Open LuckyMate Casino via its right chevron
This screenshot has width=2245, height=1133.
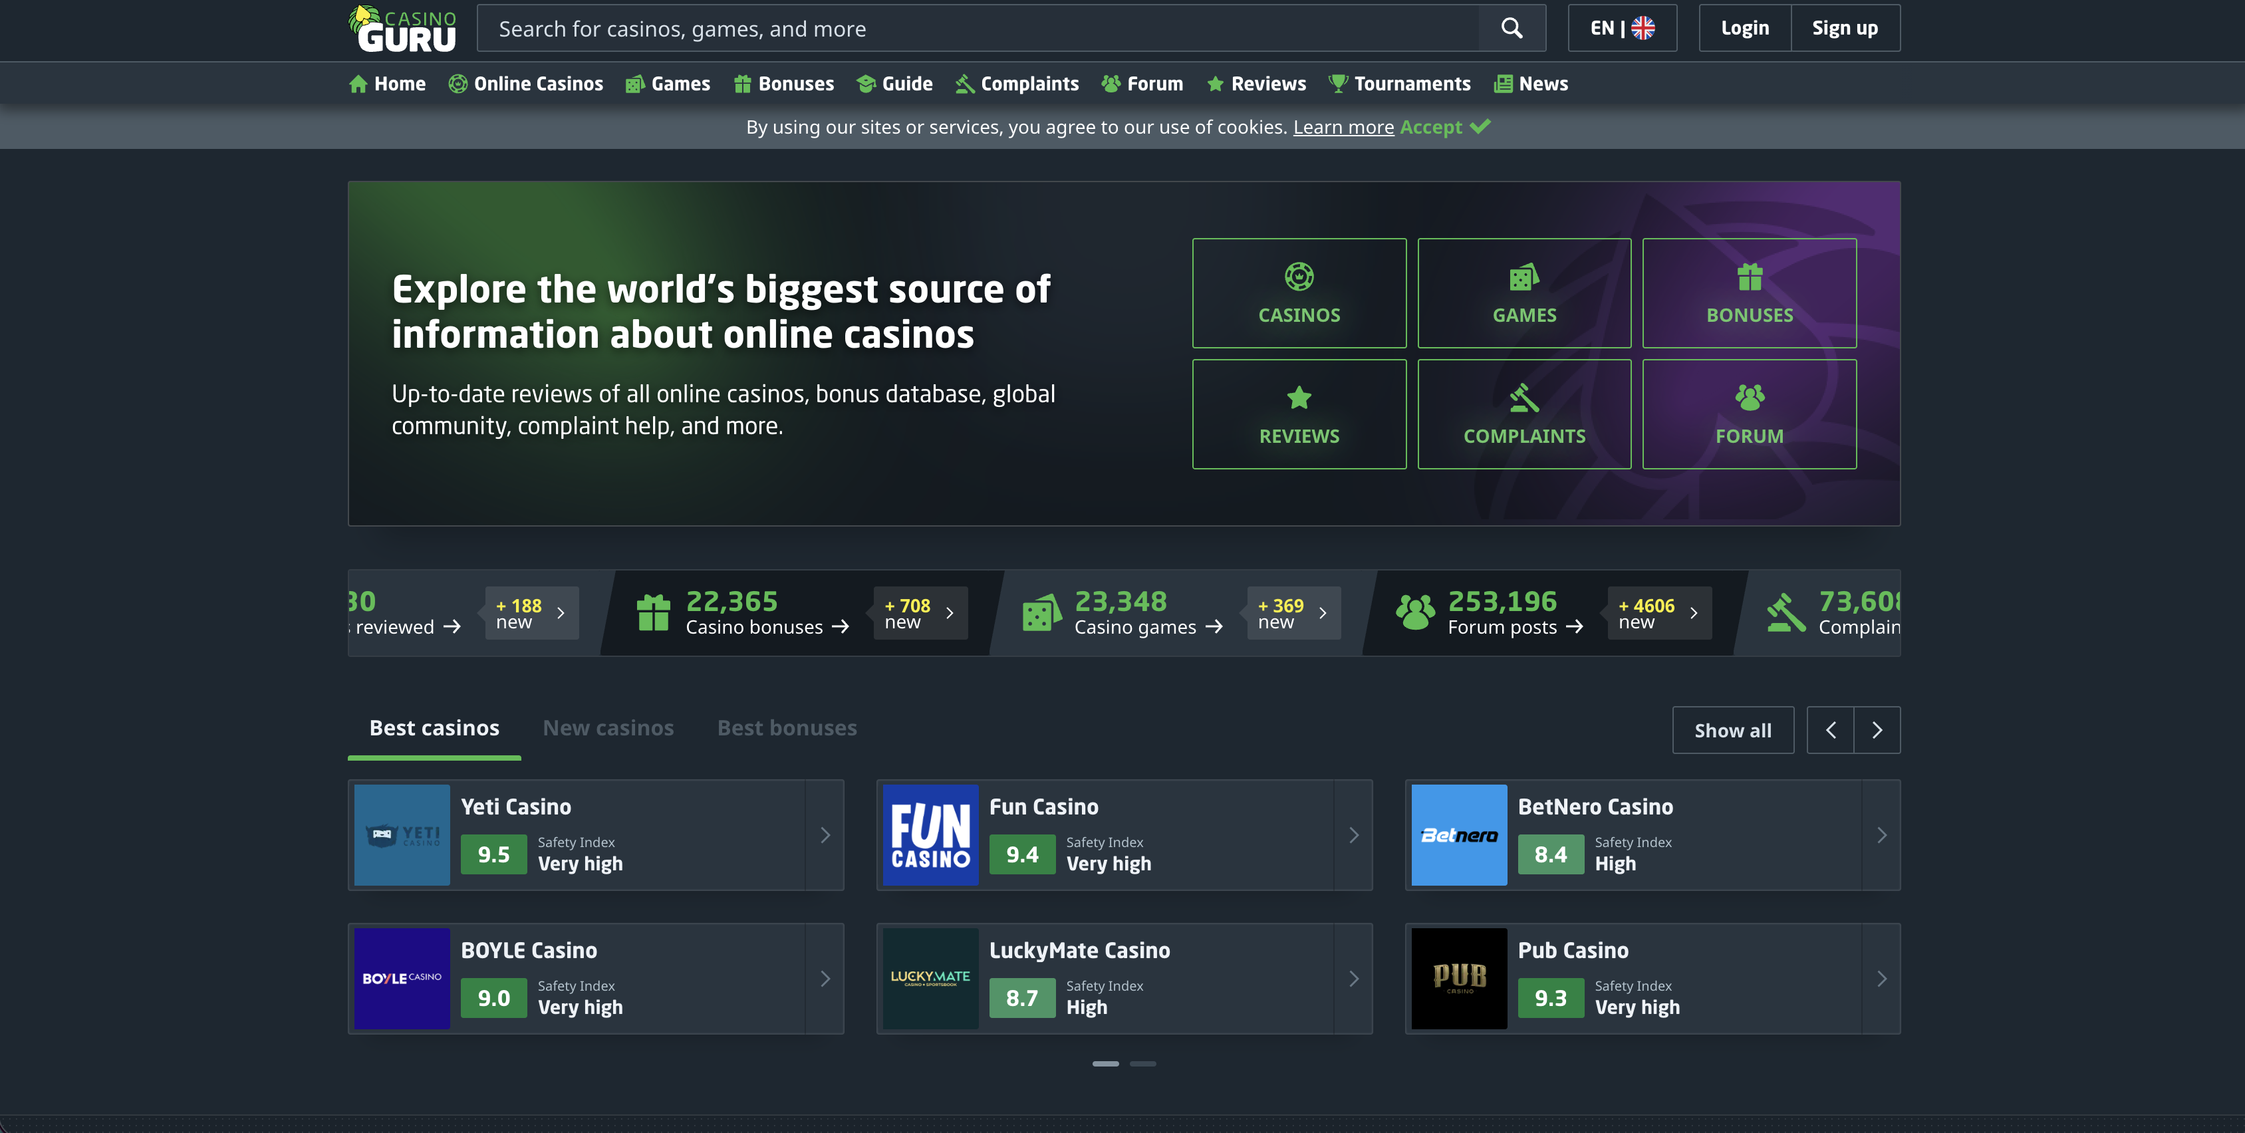tap(1353, 979)
